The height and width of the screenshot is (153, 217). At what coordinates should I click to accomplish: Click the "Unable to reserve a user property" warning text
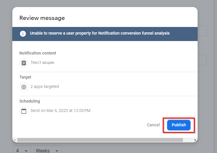click(x=100, y=33)
